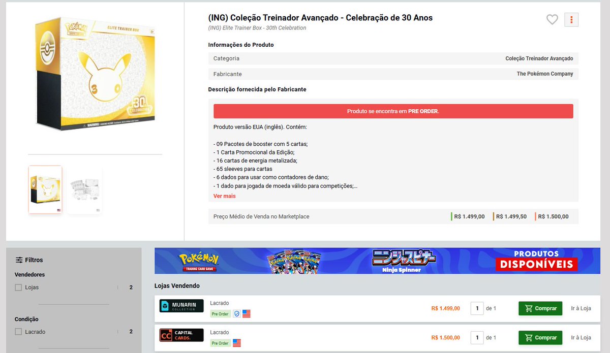Click the product title Celebração de 30 Anos
Viewport: 610px width, 353px height.
[x=320, y=18]
